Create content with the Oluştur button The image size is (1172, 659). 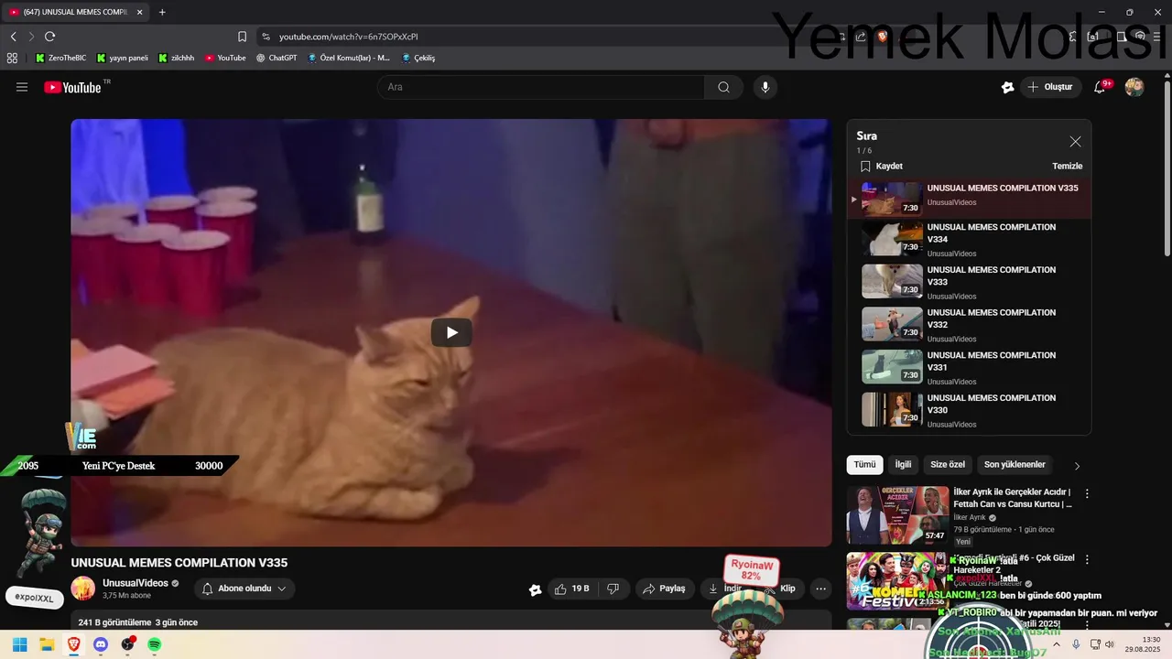tap(1051, 87)
